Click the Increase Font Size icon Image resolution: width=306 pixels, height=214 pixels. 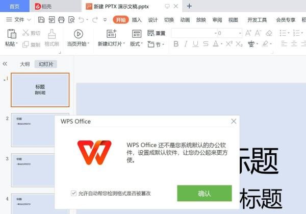click(248, 33)
